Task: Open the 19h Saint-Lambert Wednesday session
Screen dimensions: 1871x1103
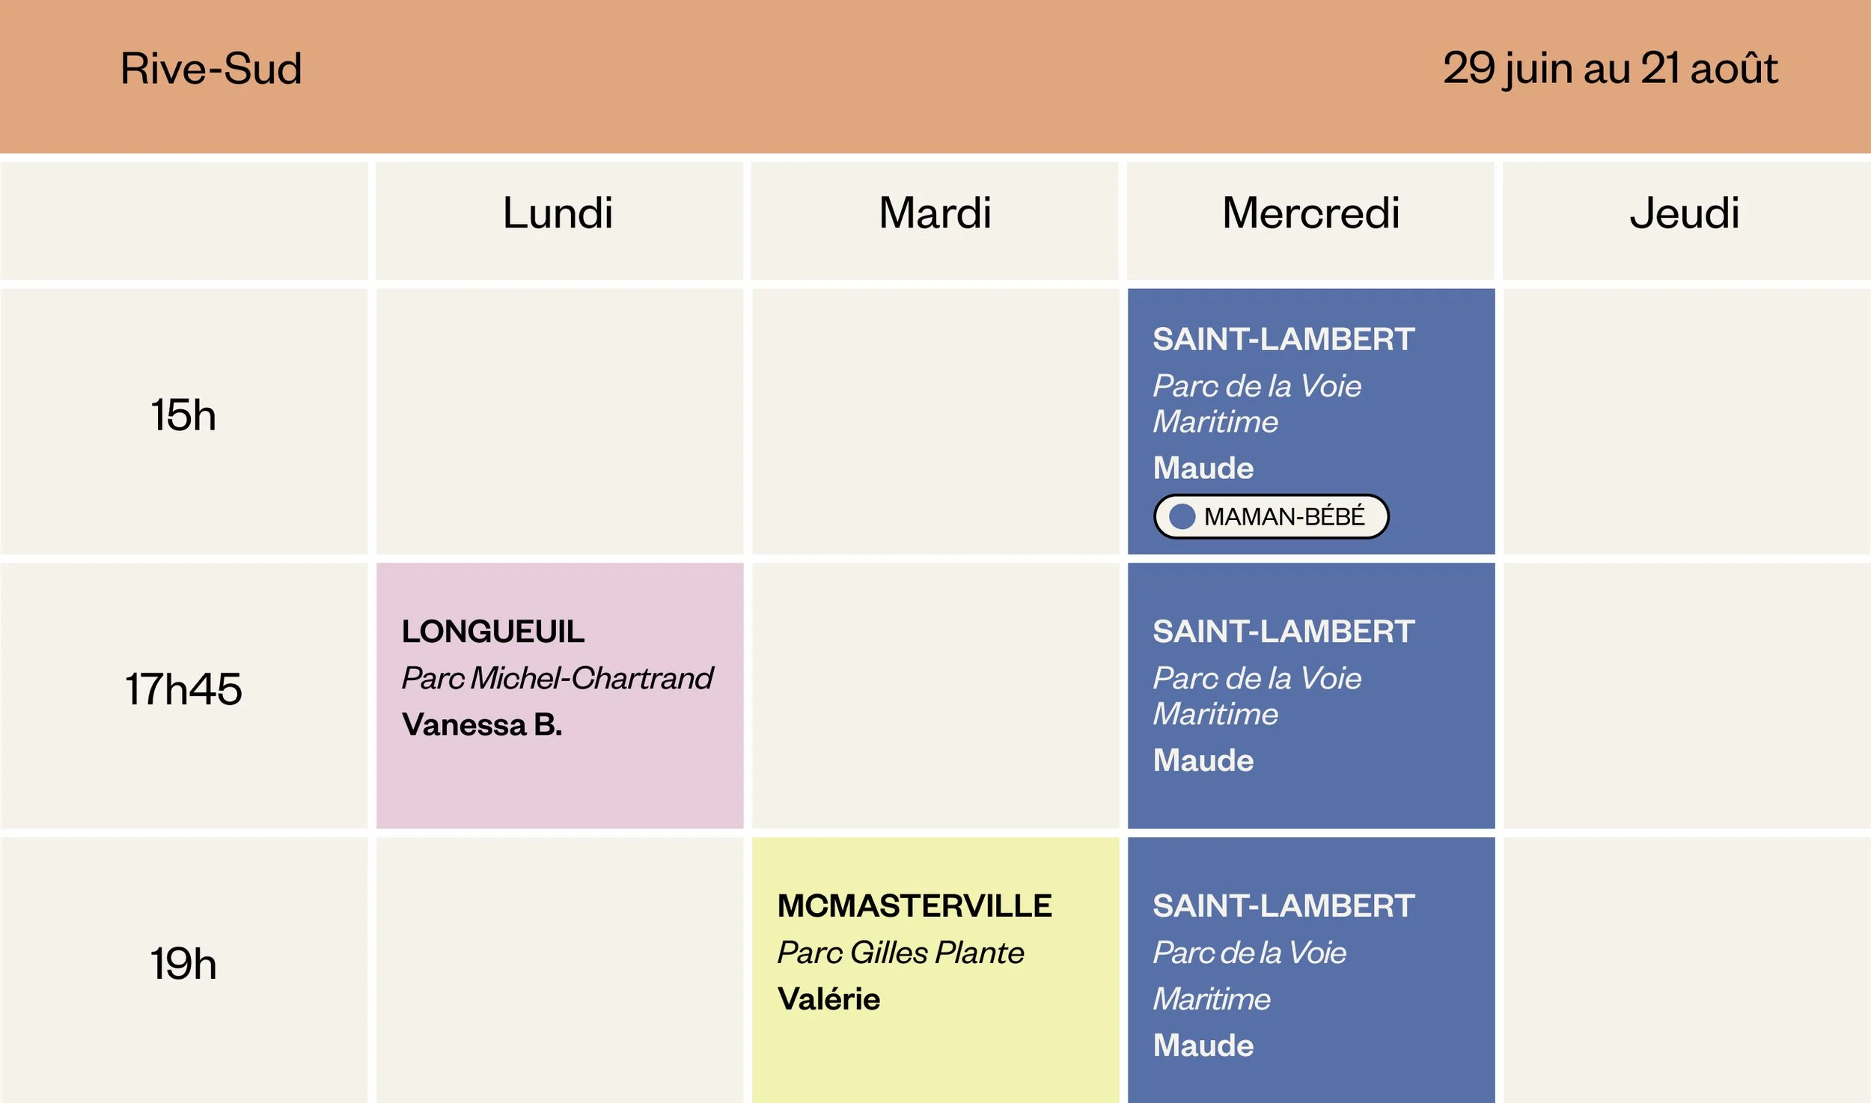Action: pyautogui.click(x=1311, y=970)
